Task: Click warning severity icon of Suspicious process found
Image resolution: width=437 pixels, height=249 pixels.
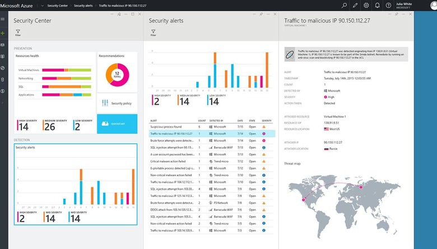Action: tap(264, 127)
